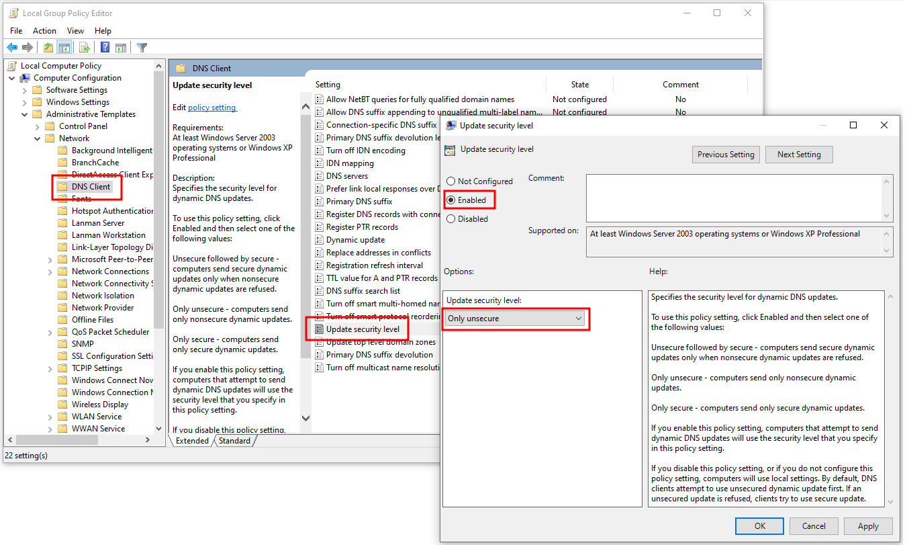Click the policy icon beside IDN mapping

coord(320,163)
